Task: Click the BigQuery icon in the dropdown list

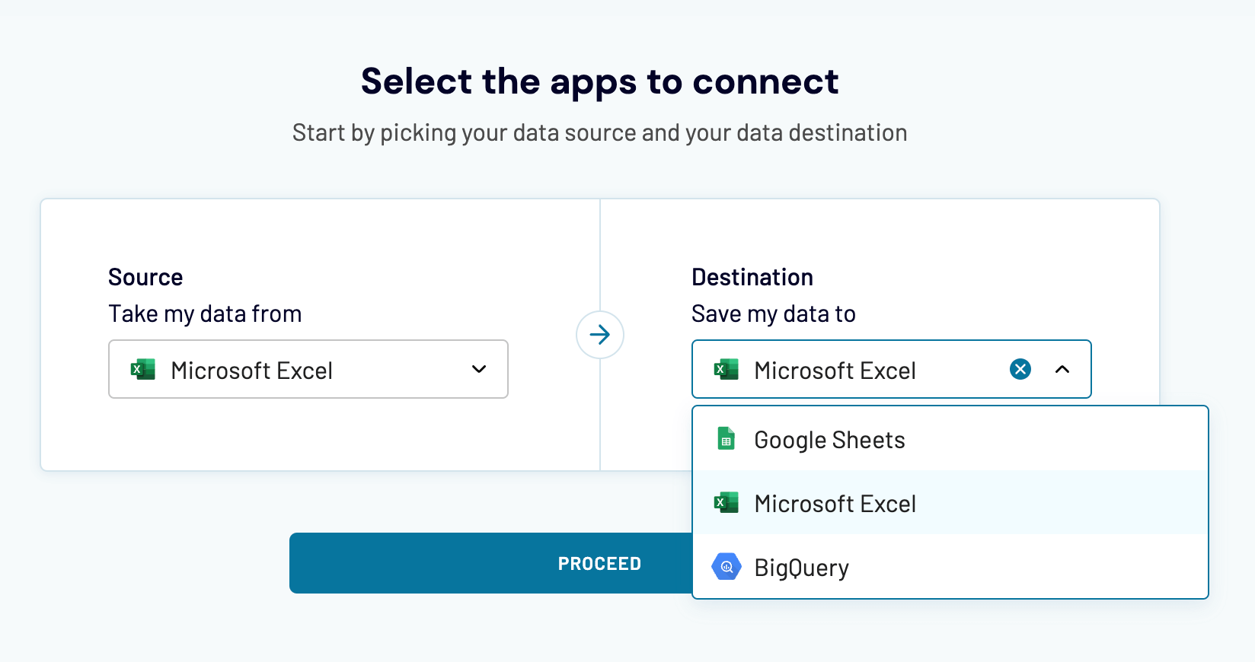Action: 726,567
